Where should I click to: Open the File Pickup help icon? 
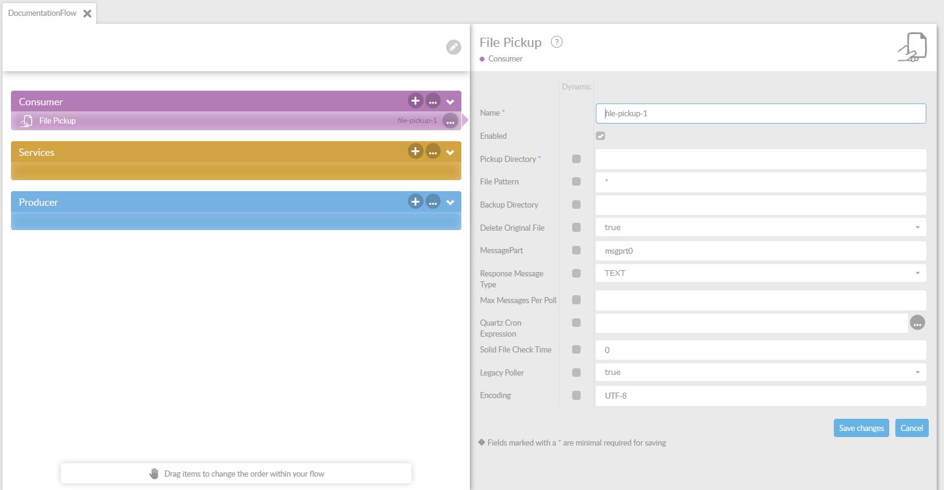pos(556,42)
